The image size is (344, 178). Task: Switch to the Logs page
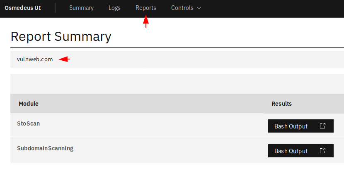pos(114,8)
